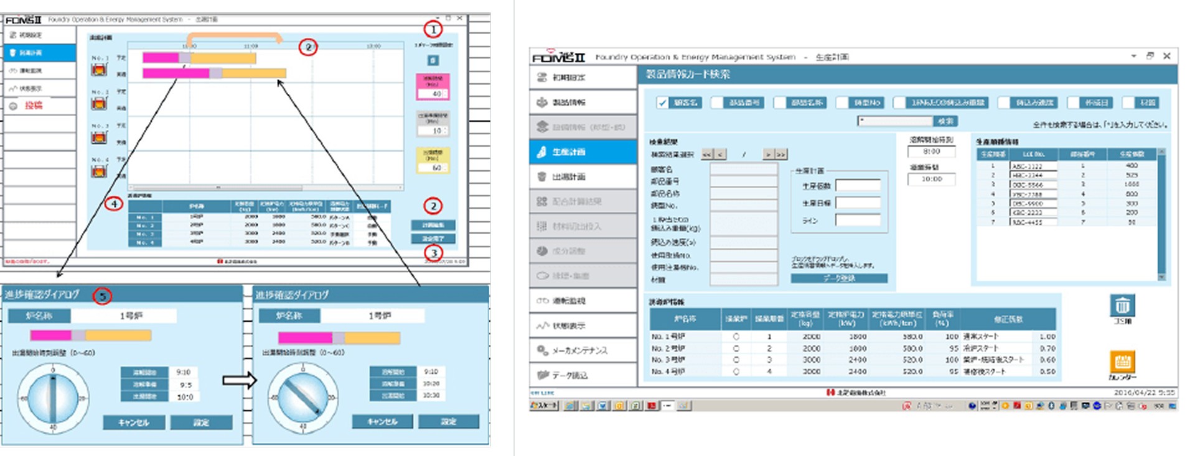Click the No. 4 furnace icon

coord(100,171)
